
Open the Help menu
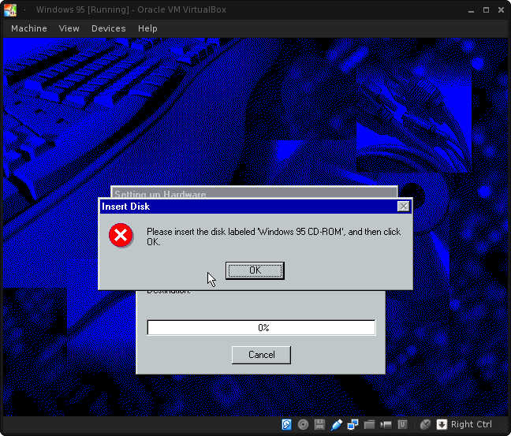point(147,28)
